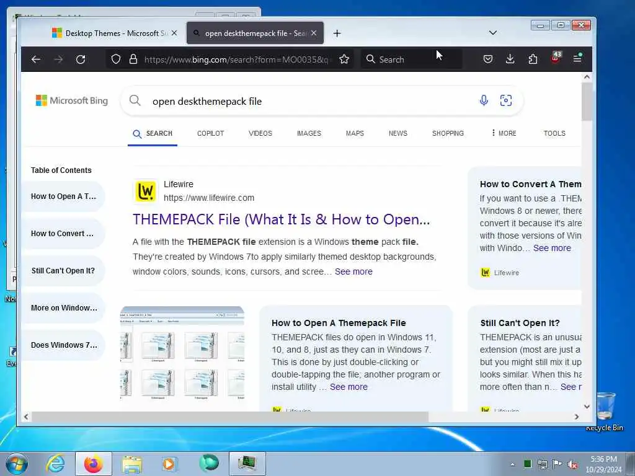This screenshot has width=635, height=476.
Task: Open Windows Explorer folder in taskbar
Action: [132, 464]
